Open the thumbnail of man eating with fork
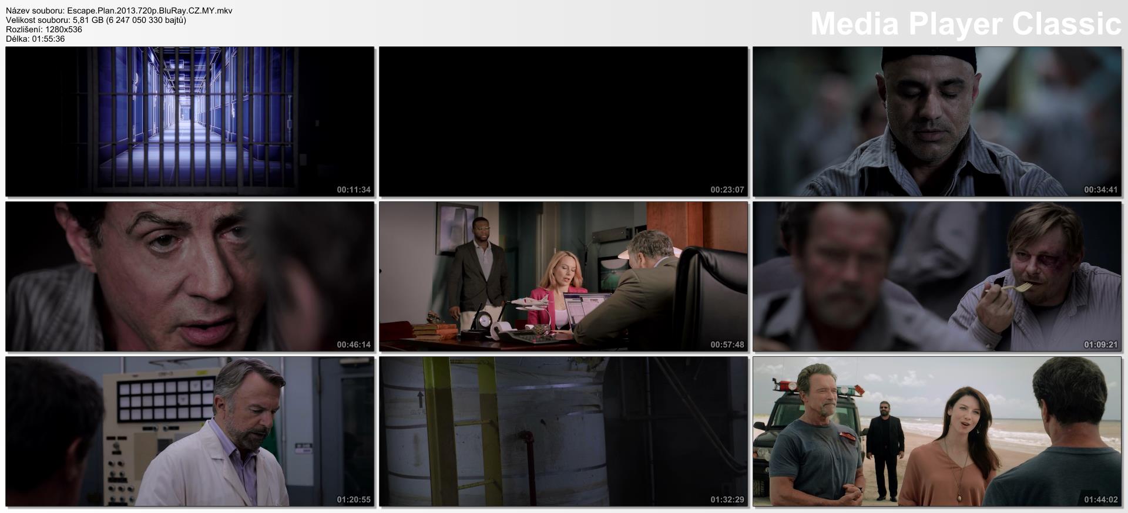The image size is (1128, 513). pos(936,276)
